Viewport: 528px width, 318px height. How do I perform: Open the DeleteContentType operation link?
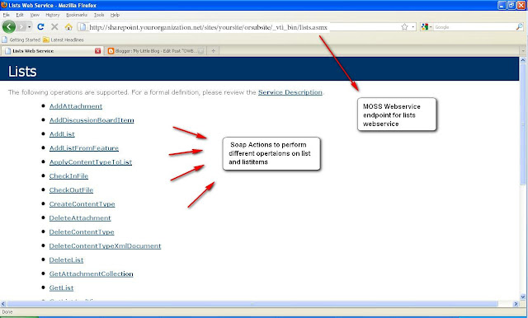click(82, 232)
